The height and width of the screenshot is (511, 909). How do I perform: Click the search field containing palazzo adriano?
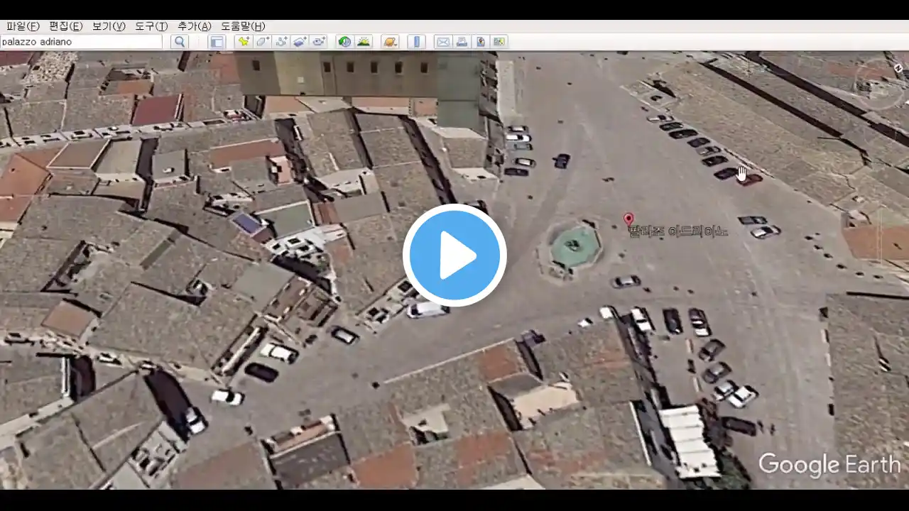pyautogui.click(x=81, y=42)
